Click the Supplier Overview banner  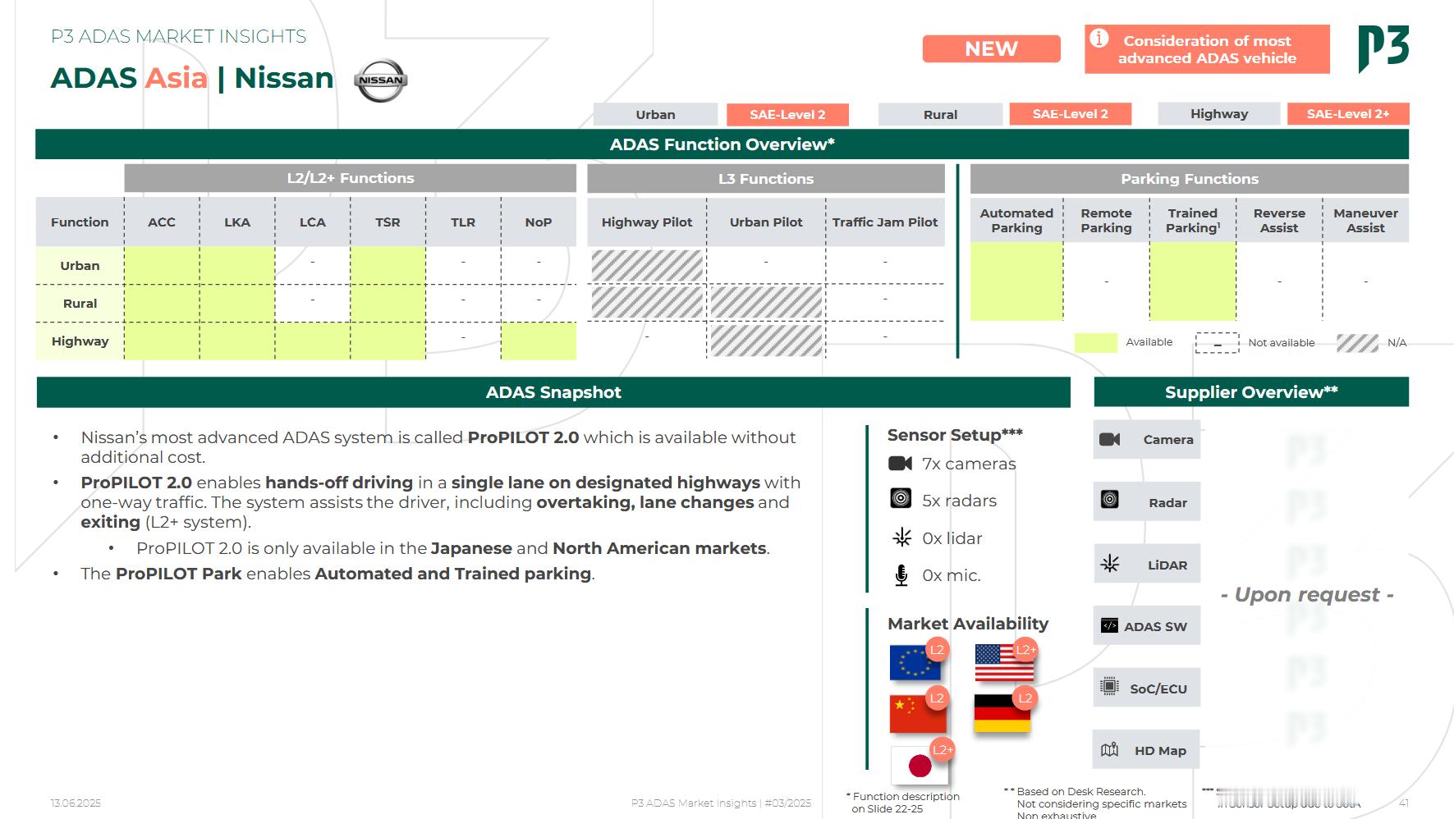click(x=1251, y=392)
